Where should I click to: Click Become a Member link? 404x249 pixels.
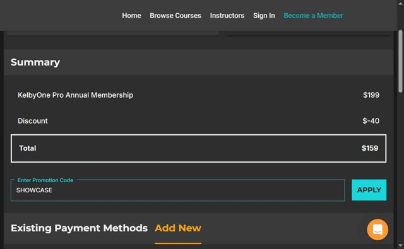tap(313, 15)
